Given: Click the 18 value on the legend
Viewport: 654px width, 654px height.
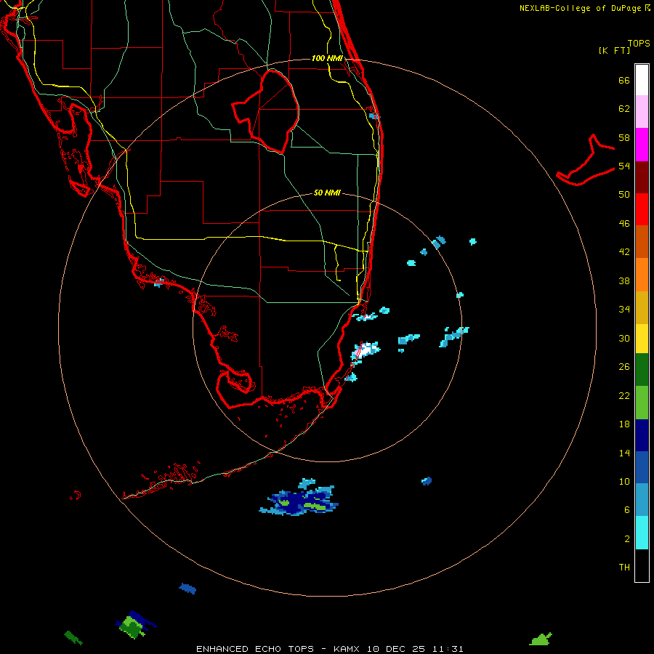Looking at the screenshot, I should pos(624,424).
